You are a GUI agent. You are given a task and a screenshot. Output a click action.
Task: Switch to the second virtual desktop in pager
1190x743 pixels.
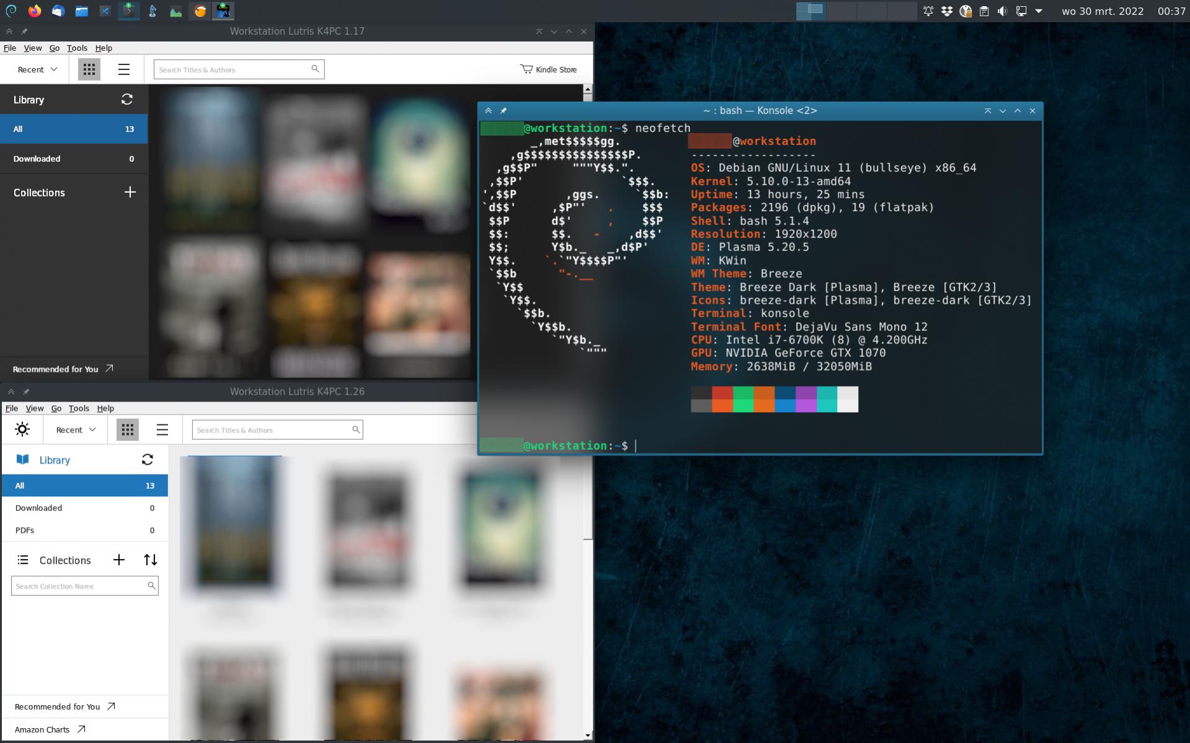click(841, 11)
